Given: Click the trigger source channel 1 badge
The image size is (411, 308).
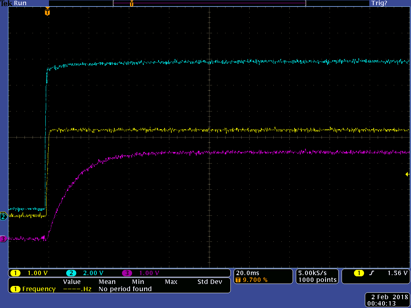Looking at the screenshot, I should pyautogui.click(x=359, y=273).
